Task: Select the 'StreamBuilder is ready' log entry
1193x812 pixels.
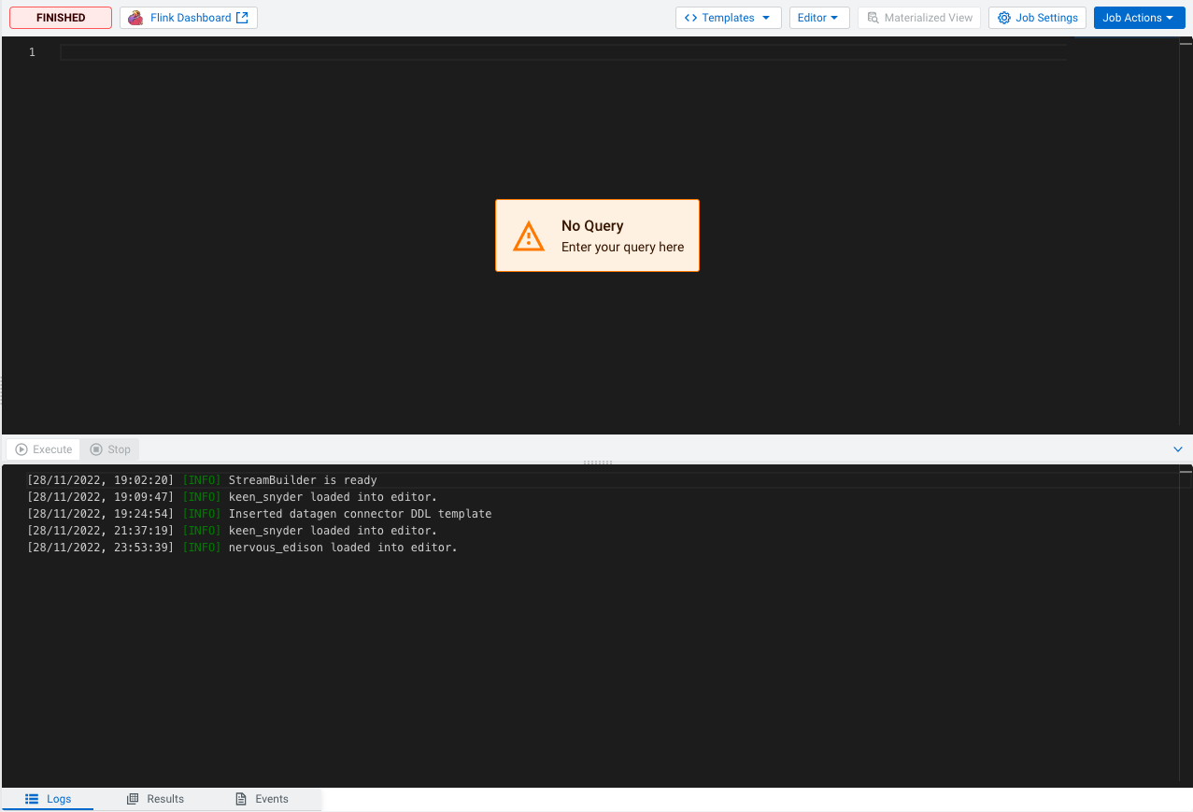Action: 303,480
